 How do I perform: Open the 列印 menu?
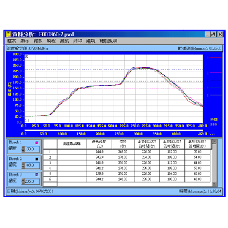[x=77, y=41]
